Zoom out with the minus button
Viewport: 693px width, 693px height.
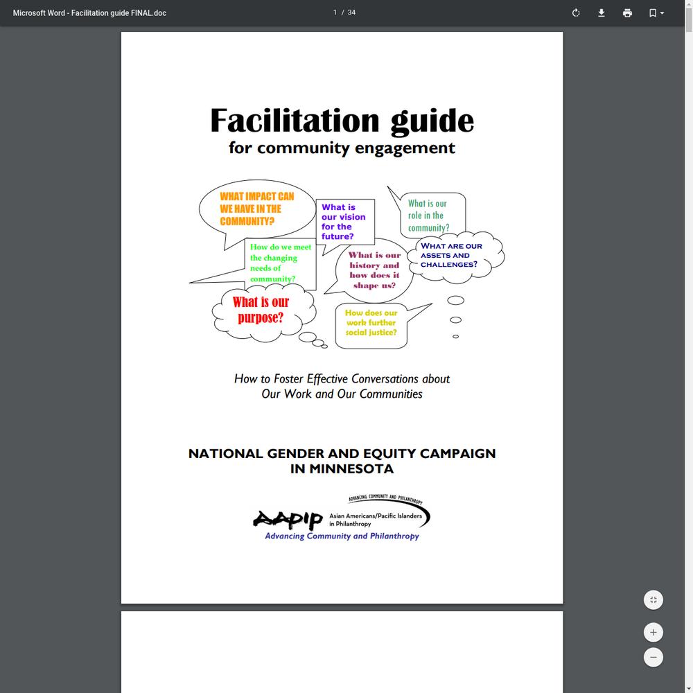click(653, 657)
